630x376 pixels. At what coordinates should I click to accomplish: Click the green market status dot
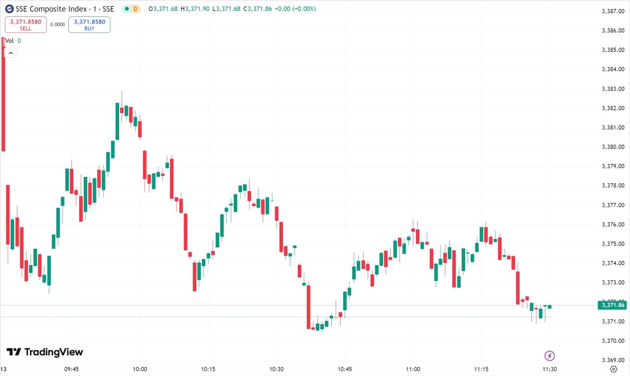point(126,9)
